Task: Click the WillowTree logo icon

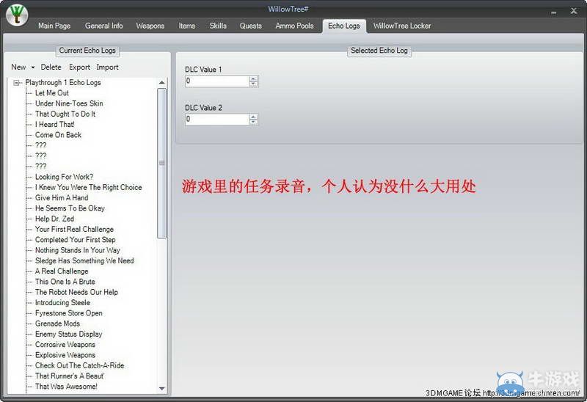Action: click(17, 15)
